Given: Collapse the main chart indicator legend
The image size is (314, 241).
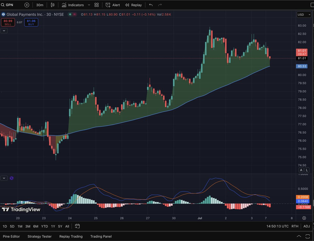Looking at the screenshot, I should pos(4,31).
